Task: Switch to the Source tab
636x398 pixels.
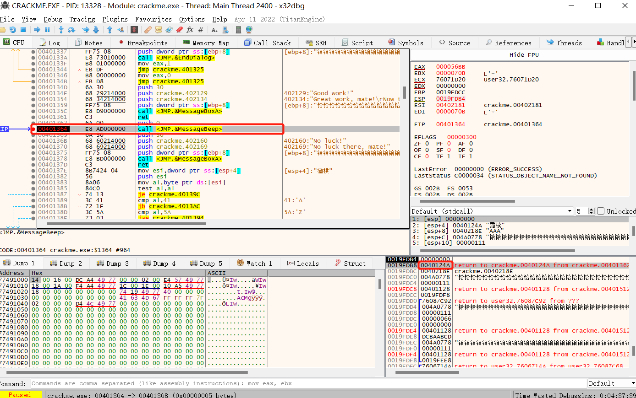Action: click(x=455, y=43)
